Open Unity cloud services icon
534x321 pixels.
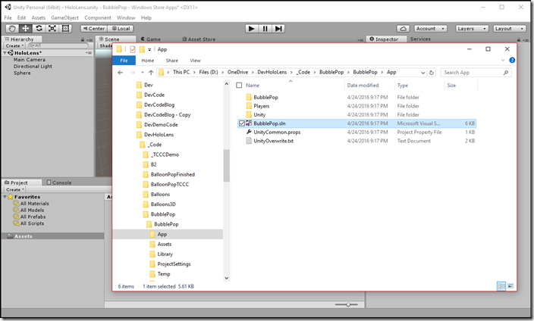(404, 29)
